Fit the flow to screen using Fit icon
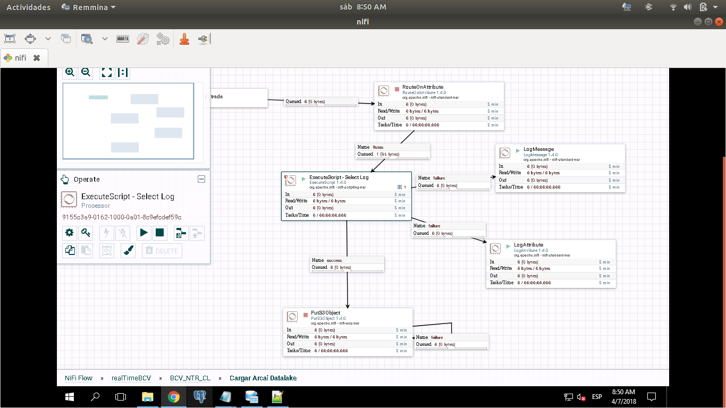The height and width of the screenshot is (408, 726). pos(107,72)
